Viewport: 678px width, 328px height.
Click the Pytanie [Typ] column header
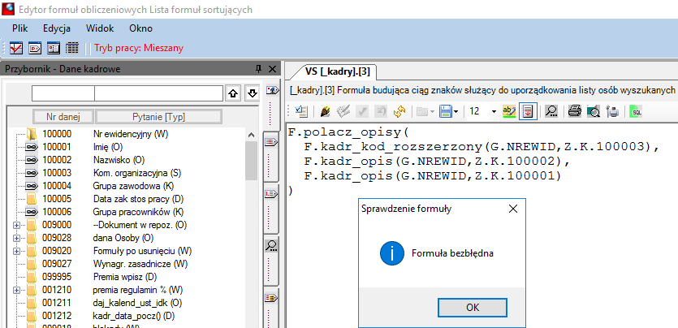158,117
